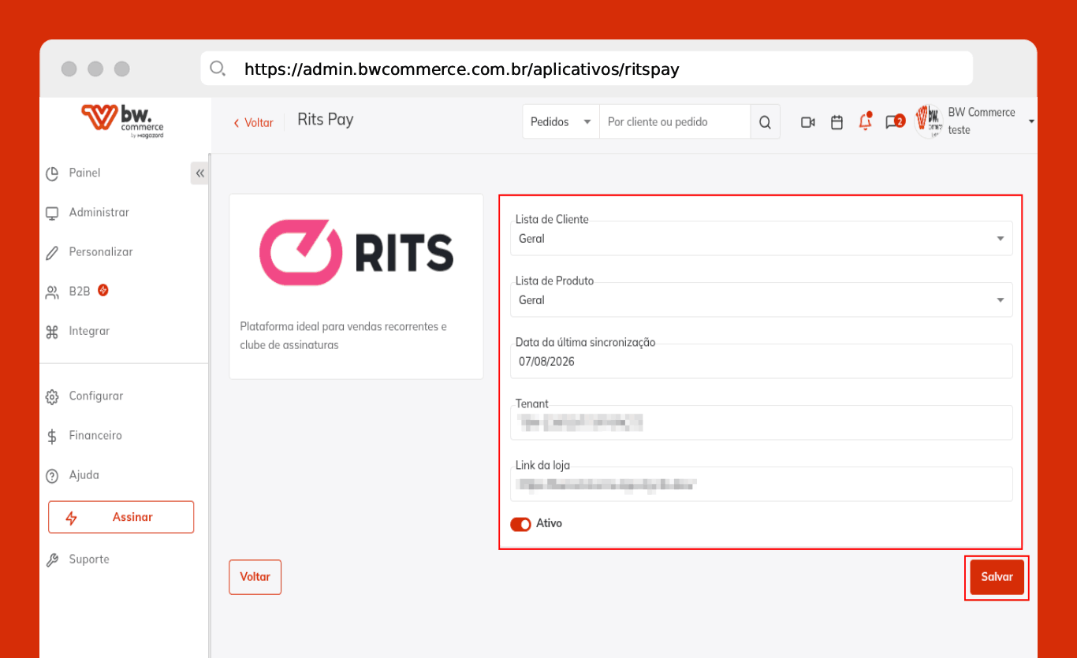This screenshot has width=1077, height=658.
Task: Open Integrar menu item
Action: 89,331
